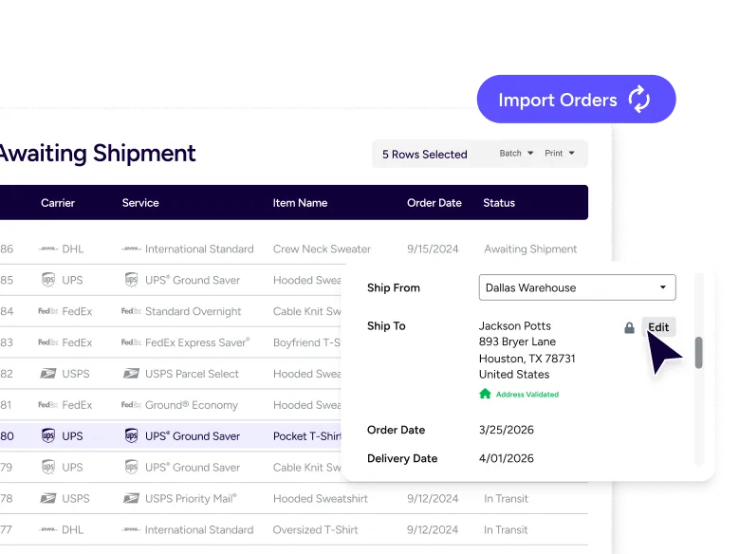This screenshot has height=554, width=739.
Task: Open the Print dropdown menu
Action: [560, 154]
